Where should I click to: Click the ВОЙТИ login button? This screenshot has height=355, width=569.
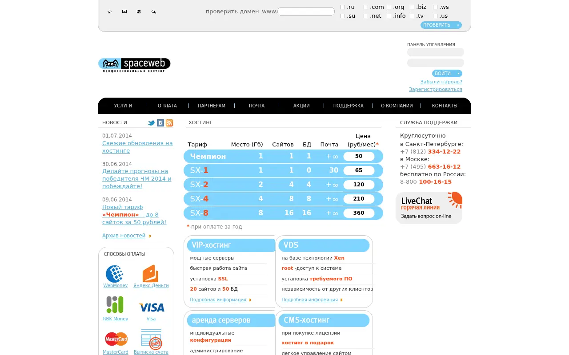pos(447,74)
